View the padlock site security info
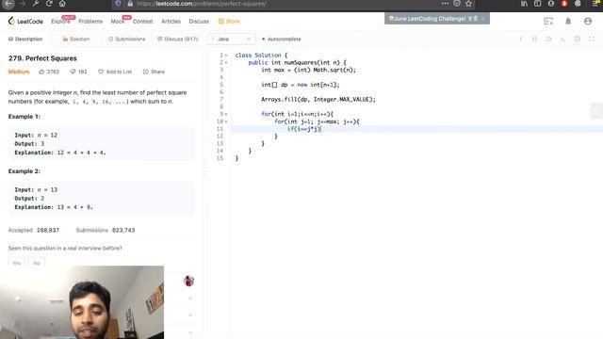 130,4
